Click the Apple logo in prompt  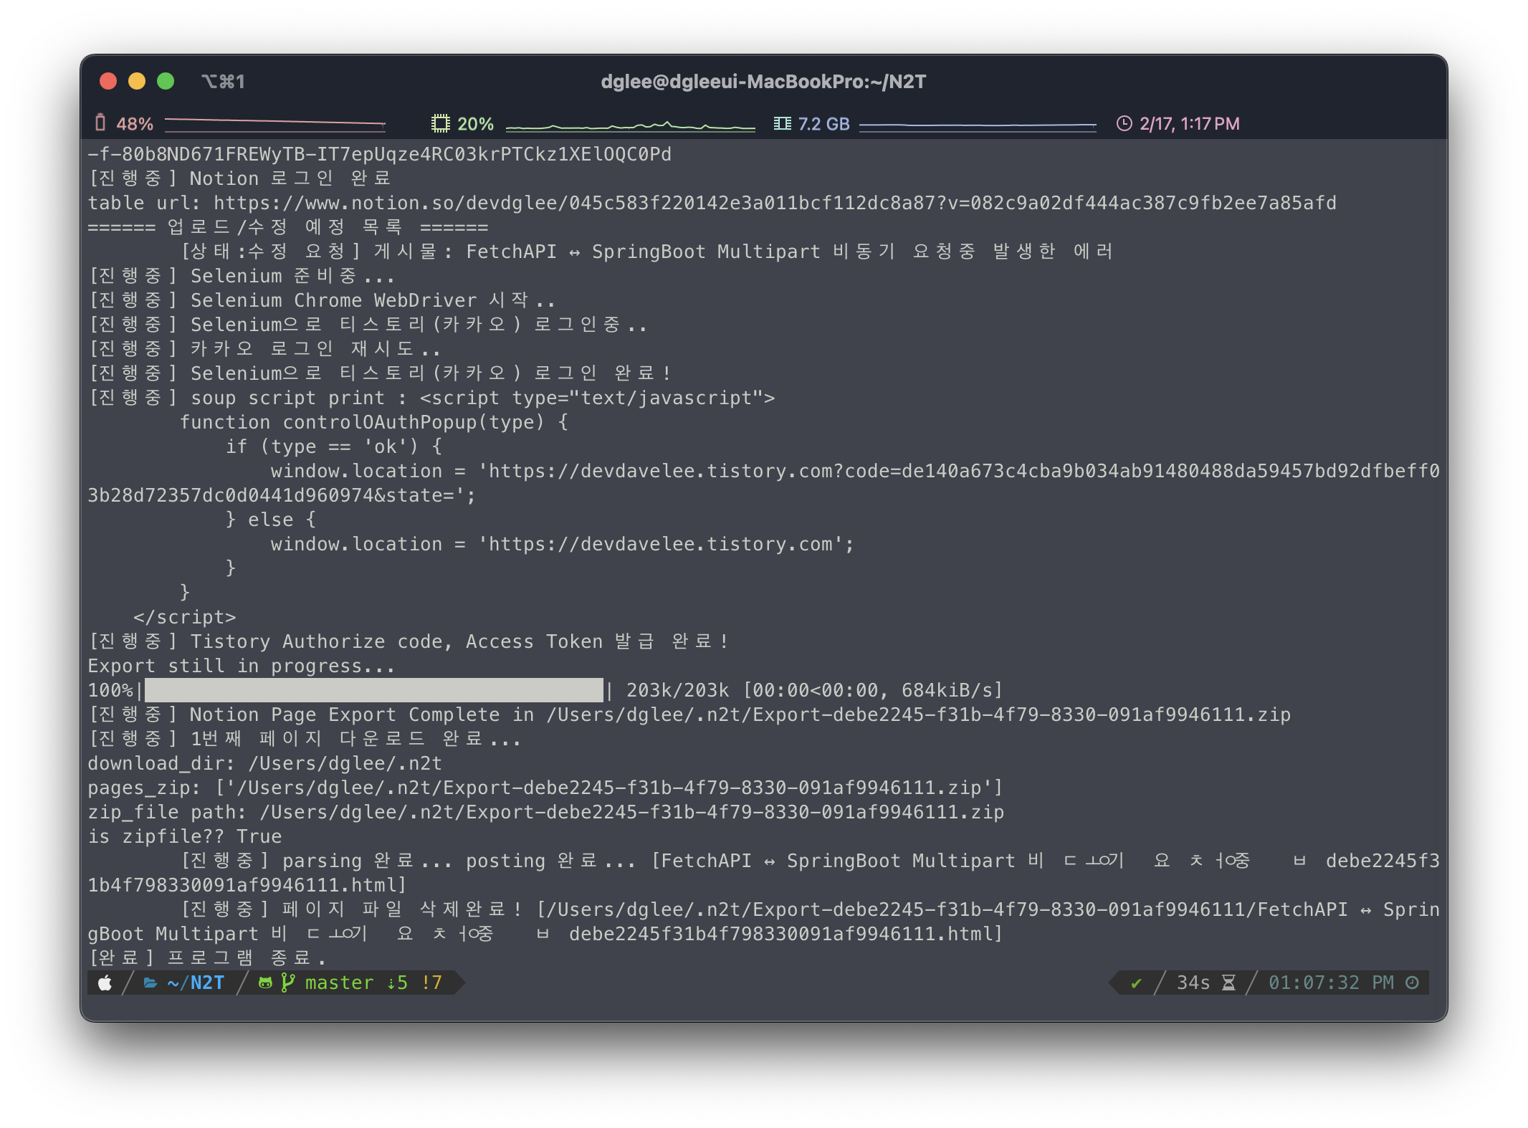pos(105,983)
